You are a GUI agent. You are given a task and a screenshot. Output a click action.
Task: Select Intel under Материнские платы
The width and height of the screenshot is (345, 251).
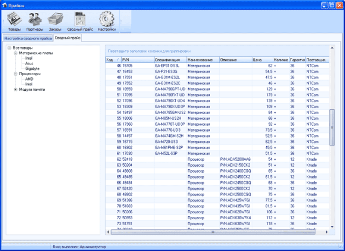(29, 58)
